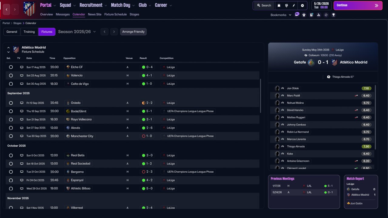Open the Fixture Schedule tab
388x218 pixels.
pyautogui.click(x=115, y=15)
